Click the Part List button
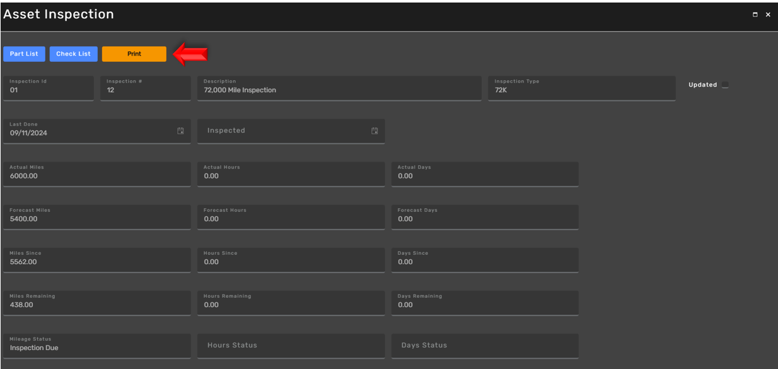778x369 pixels. point(24,54)
